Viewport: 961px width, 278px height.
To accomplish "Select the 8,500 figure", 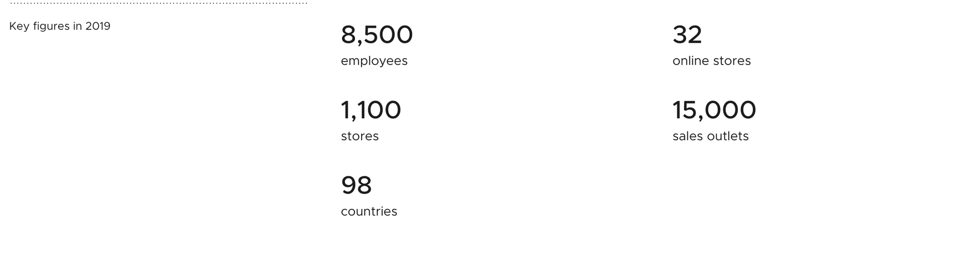I will click(x=377, y=35).
